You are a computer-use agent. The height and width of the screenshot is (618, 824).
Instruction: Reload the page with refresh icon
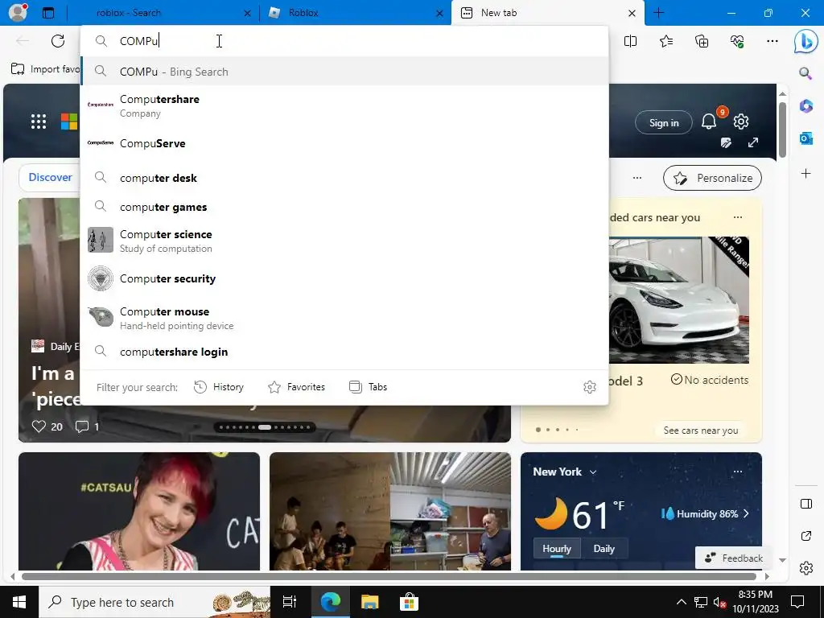(x=58, y=41)
